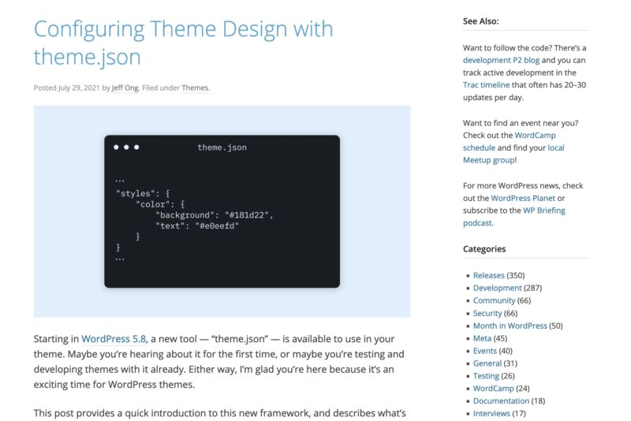Open the Security category
Image resolution: width=631 pixels, height=421 pixels.
tap(487, 313)
